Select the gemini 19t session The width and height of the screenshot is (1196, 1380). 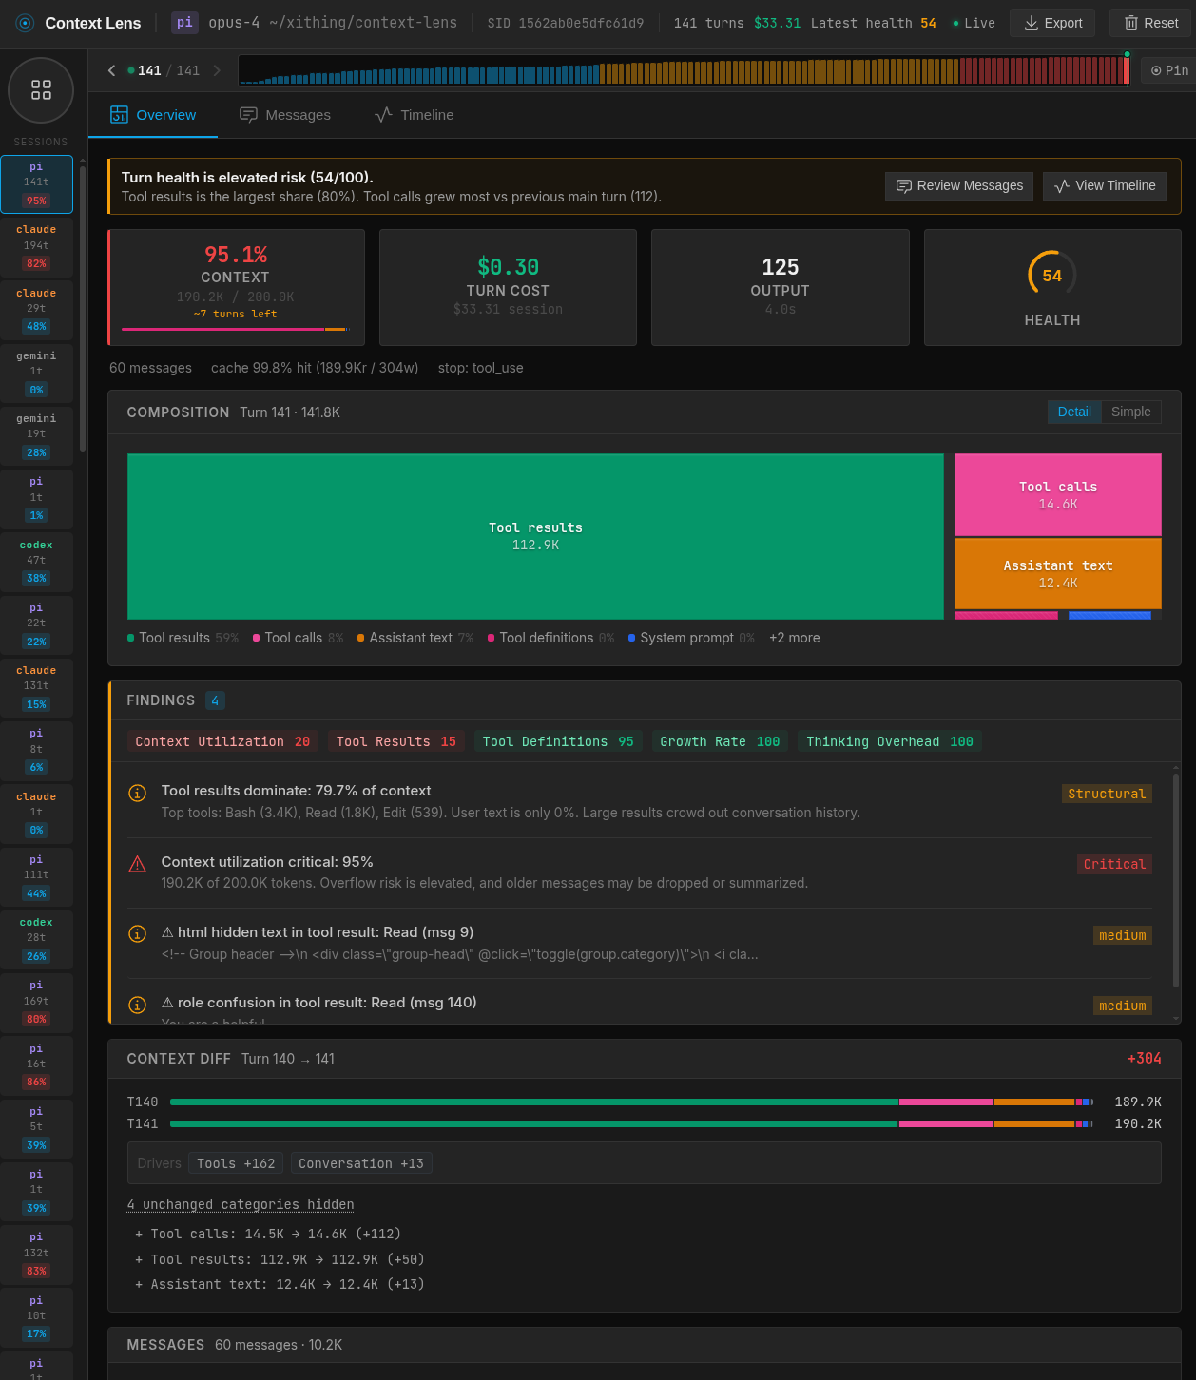click(36, 435)
